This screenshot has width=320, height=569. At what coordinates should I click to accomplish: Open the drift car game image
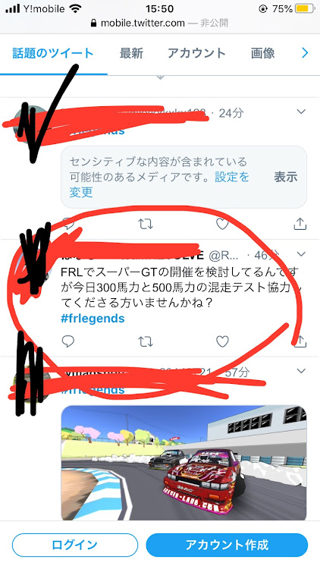[x=184, y=463]
